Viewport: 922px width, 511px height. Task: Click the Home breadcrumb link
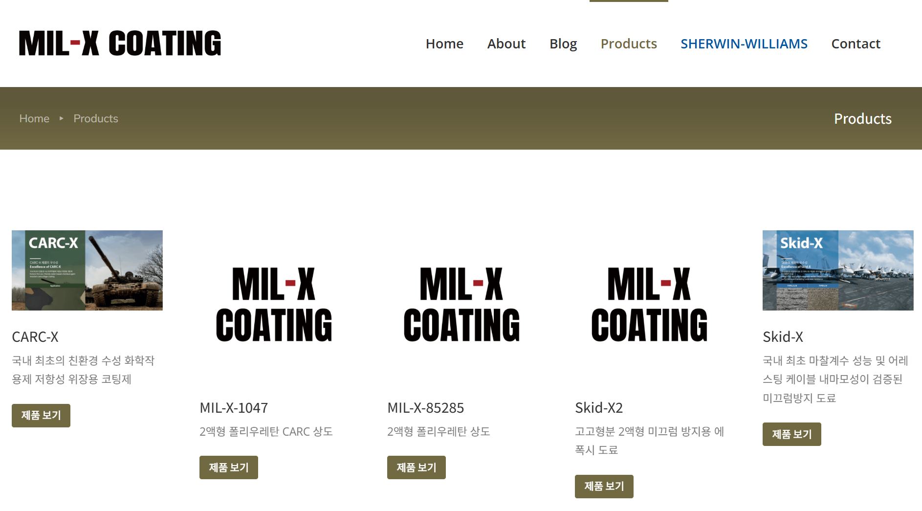point(34,118)
